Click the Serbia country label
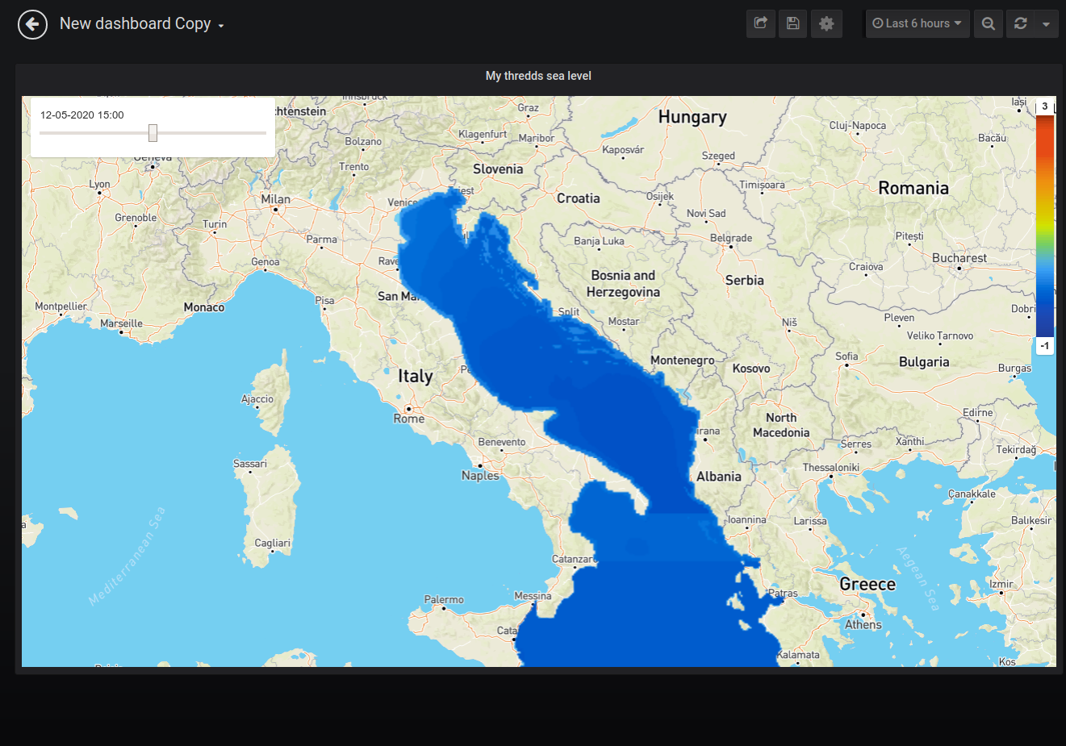 tap(745, 281)
